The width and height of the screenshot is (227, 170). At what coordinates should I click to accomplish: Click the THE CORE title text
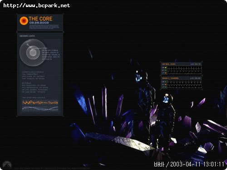click(40, 19)
